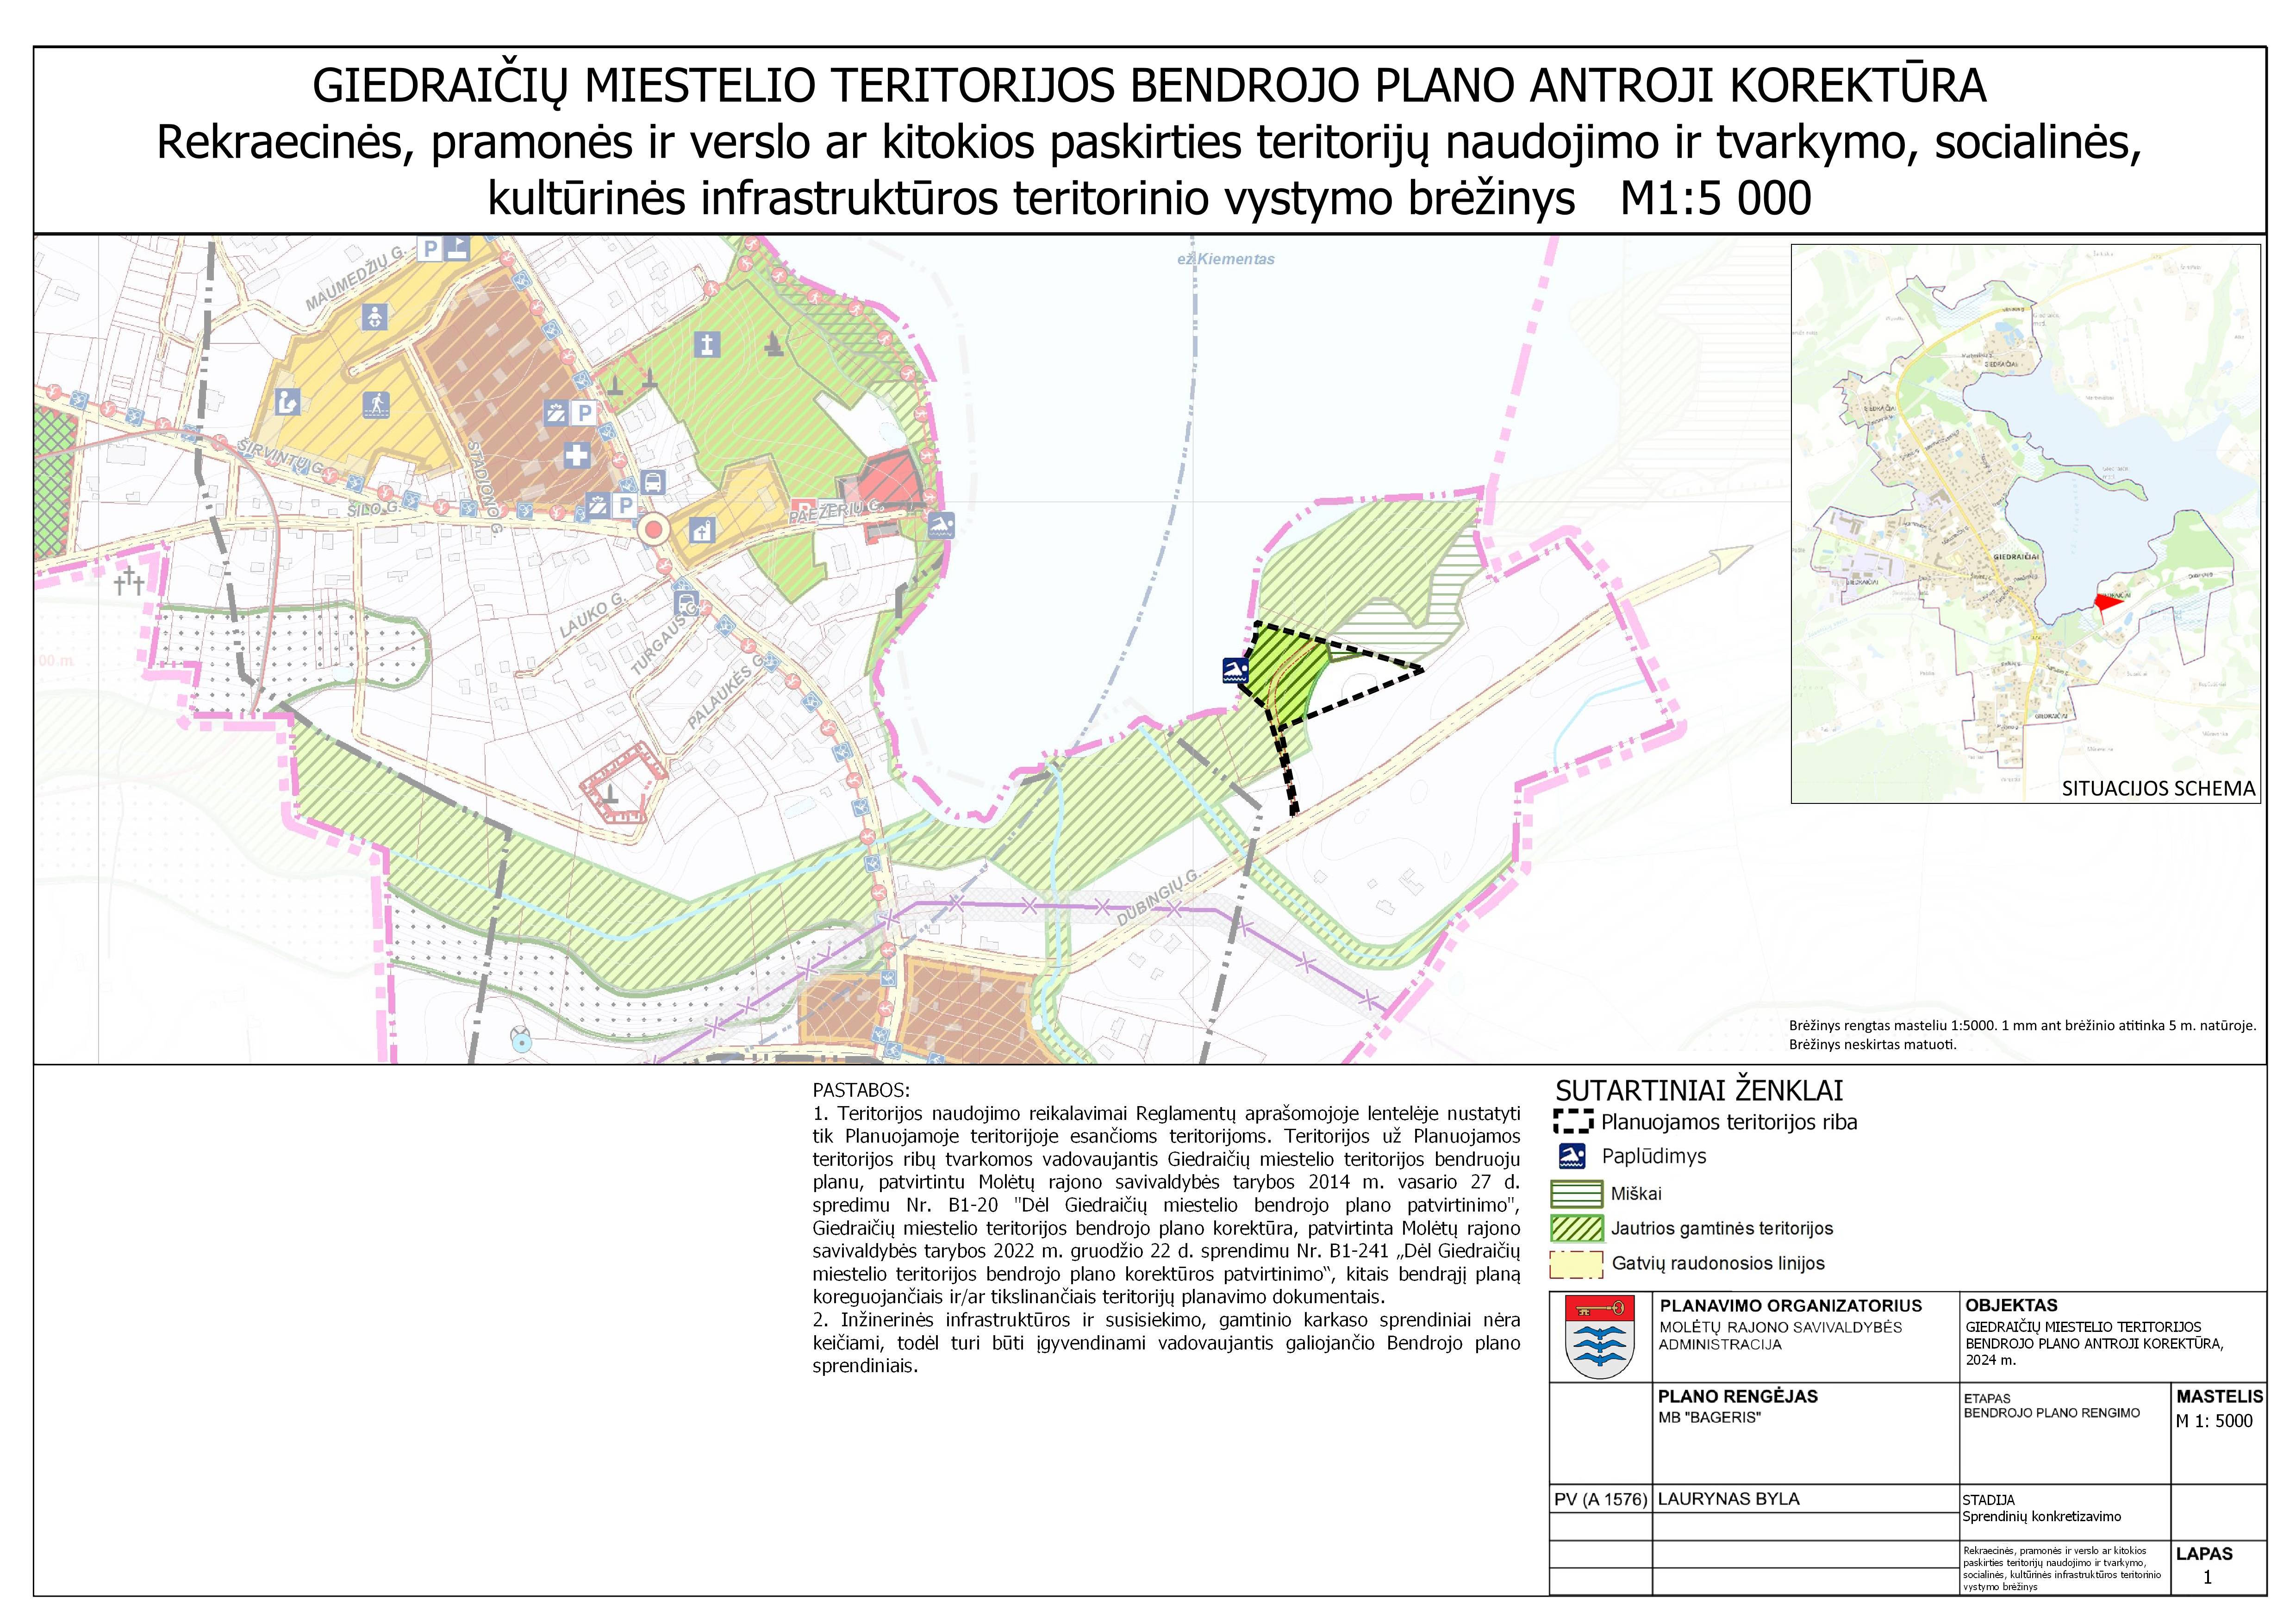Click the Gatvių raudonosios linijos yellow swatch
The height and width of the screenshot is (1623, 2296).
tap(1576, 1264)
